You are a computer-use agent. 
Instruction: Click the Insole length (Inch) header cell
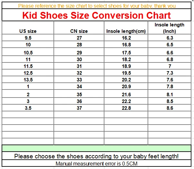[170, 28]
